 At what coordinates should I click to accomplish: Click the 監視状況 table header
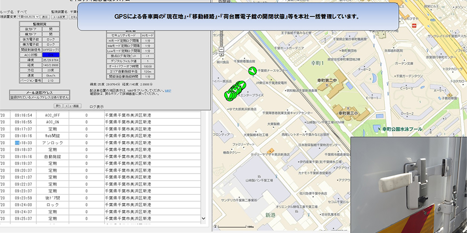(x=39, y=24)
